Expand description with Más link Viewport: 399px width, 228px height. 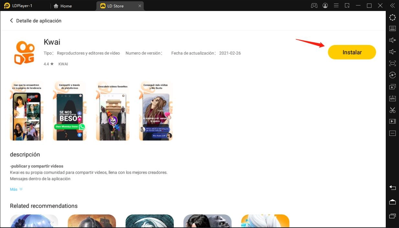[x=16, y=189]
